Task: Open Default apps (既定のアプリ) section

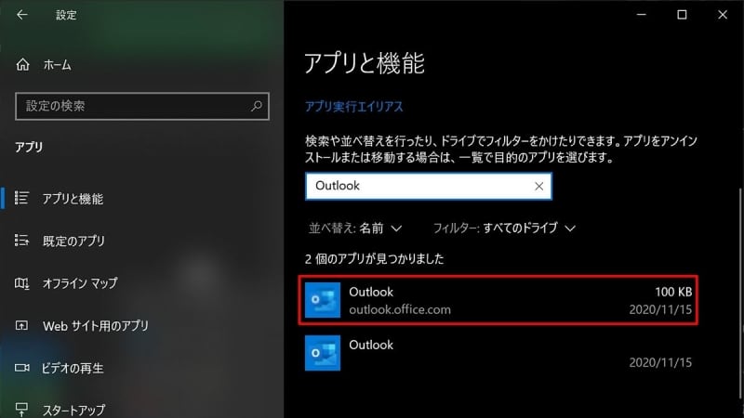Action: (73, 241)
